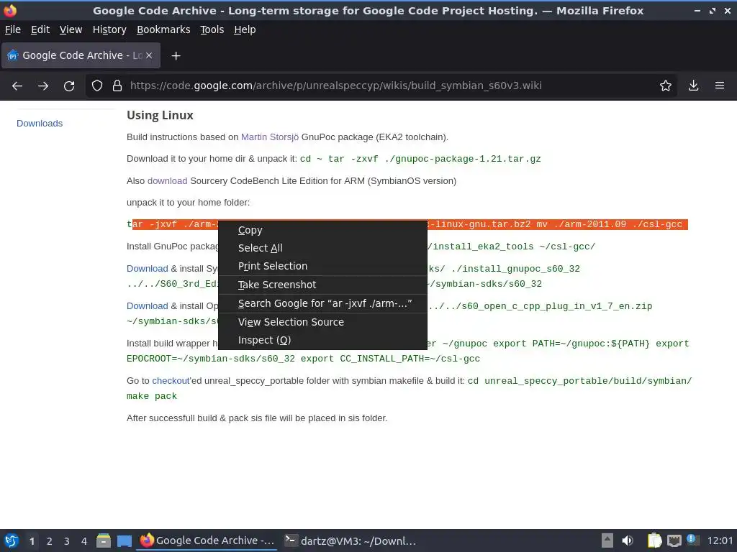Choose Print Selection in context menu
The image size is (737, 552).
[x=323, y=266]
